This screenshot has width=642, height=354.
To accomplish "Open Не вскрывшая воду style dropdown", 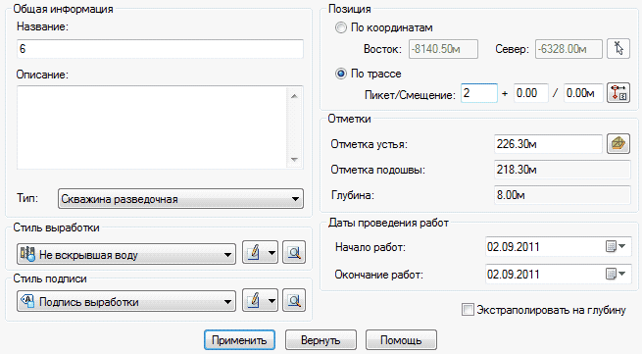I will coord(126,254).
